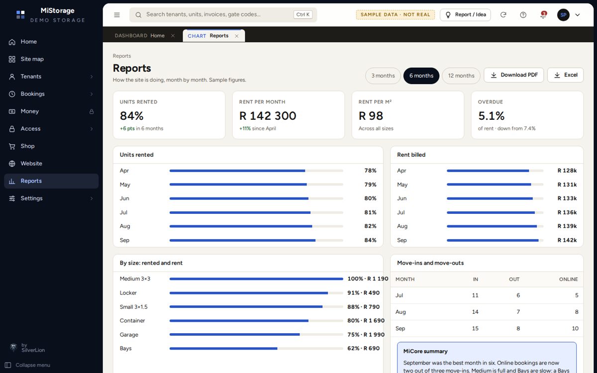Viewport: 597px width, 373px height.
Task: Click Garage value 75% · R 1 990
Action: (x=366, y=335)
